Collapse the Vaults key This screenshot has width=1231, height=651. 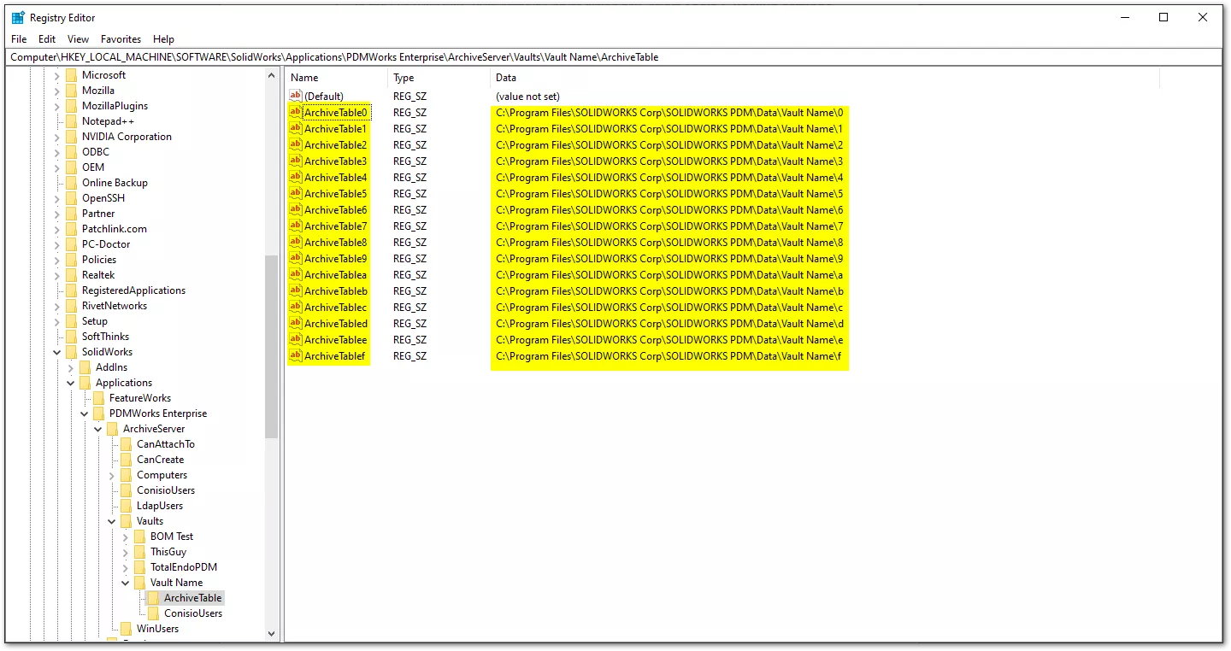point(112,521)
